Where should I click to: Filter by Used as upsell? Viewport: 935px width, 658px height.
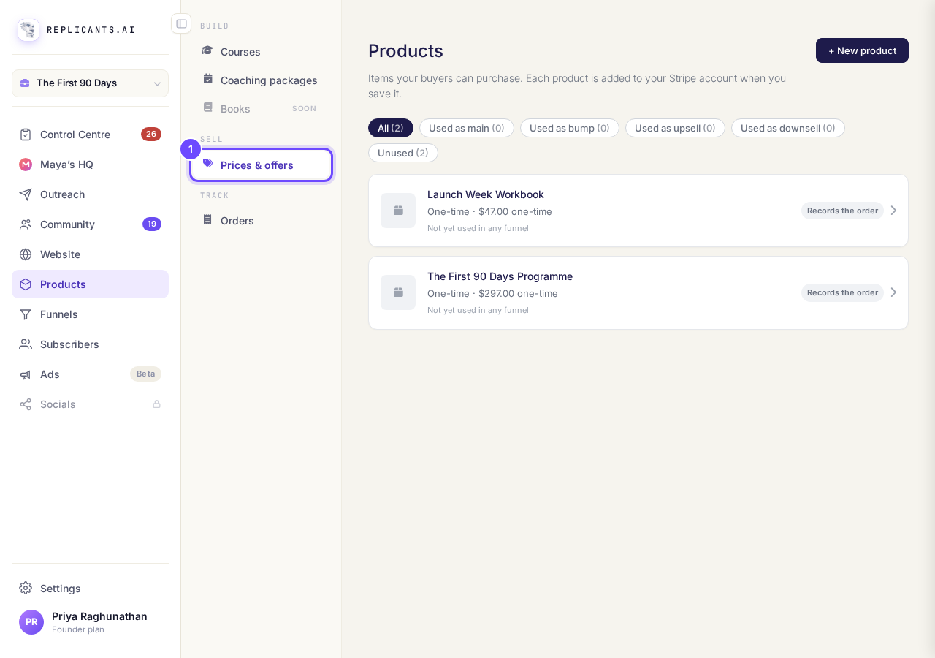(675, 128)
